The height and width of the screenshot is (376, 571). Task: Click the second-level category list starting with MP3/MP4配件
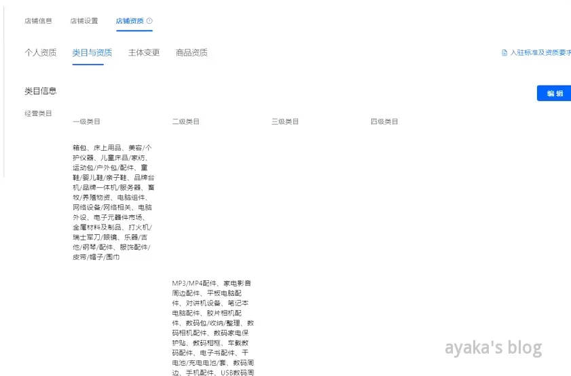click(213, 327)
